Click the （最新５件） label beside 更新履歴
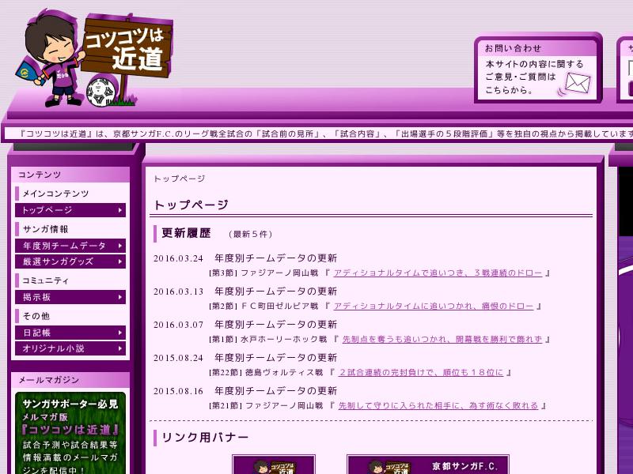Image resolution: width=633 pixels, height=474 pixels. pos(250,234)
